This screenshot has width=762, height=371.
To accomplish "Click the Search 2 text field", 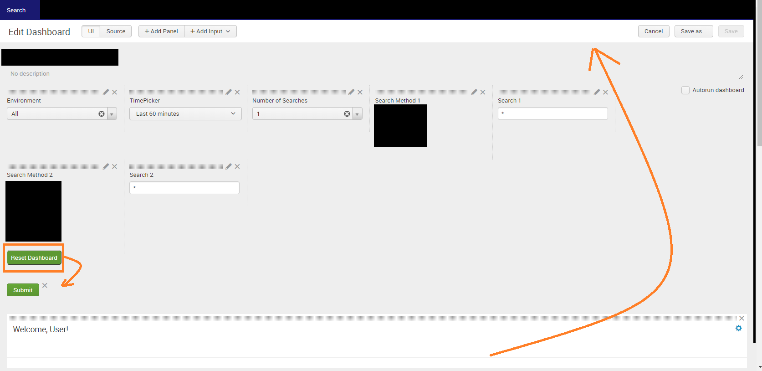I will (184, 188).
